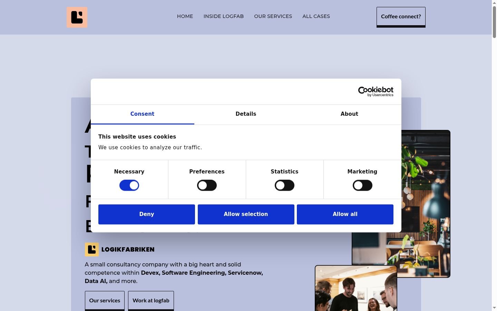497x311 pixels.
Task: Open ALL CASES in the navigation
Action: point(316,16)
